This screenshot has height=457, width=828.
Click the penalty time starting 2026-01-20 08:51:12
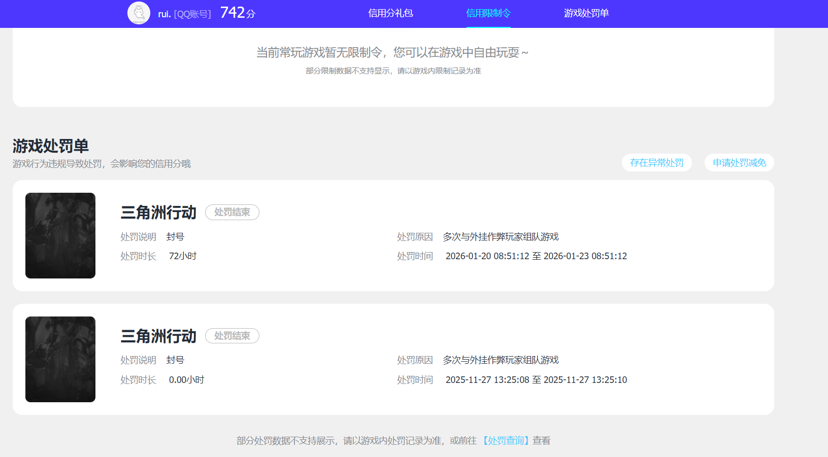tap(536, 256)
